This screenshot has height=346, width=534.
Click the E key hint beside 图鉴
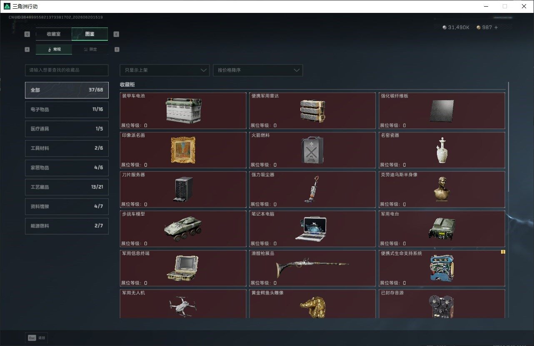116,34
